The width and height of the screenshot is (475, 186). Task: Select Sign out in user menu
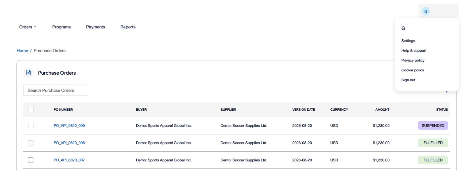(408, 80)
